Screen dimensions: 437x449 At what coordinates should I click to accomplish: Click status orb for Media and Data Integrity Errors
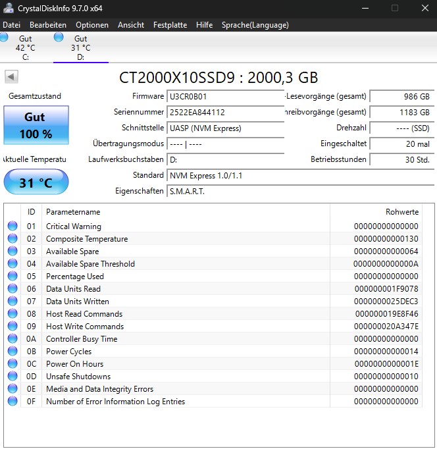(x=13, y=389)
